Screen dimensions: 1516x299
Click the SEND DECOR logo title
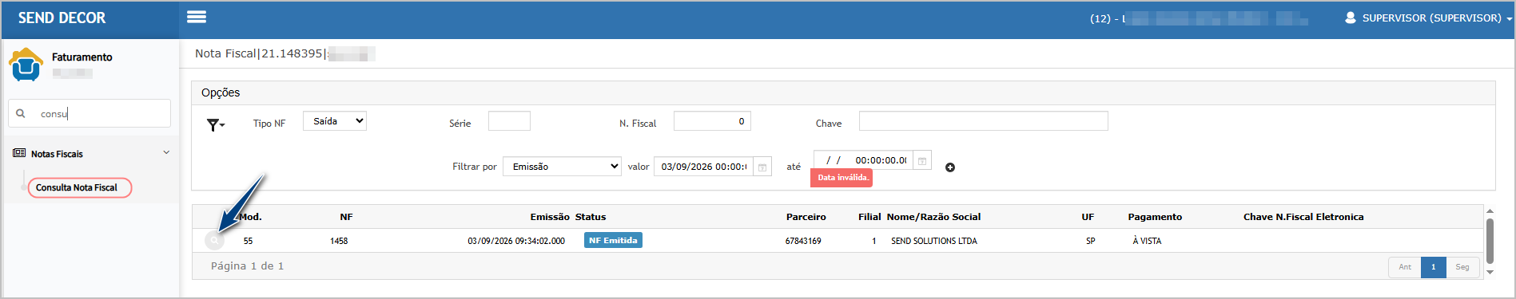coord(62,18)
